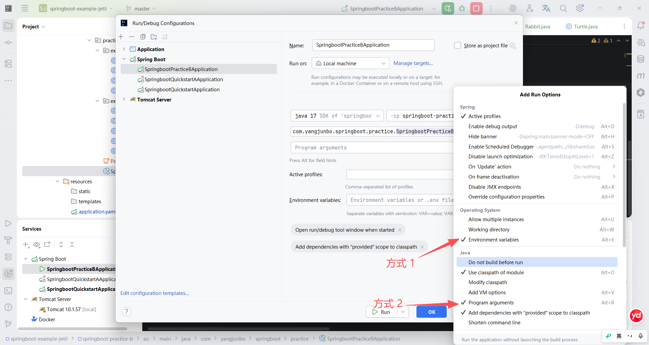Expand the Application configuration node

pos(124,49)
